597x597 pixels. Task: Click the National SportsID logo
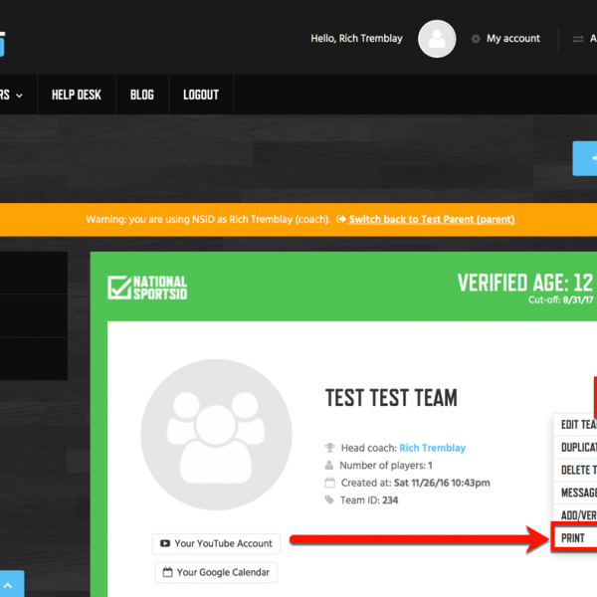click(x=147, y=288)
